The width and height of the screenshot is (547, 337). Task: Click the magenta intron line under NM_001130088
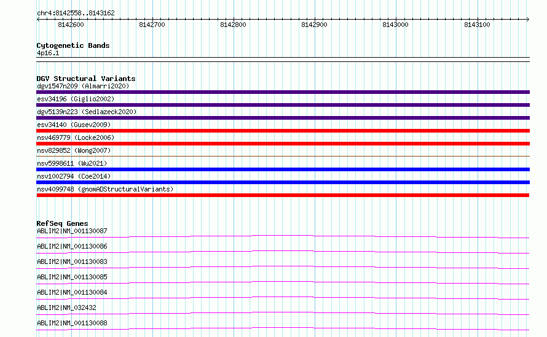pyautogui.click(x=283, y=328)
